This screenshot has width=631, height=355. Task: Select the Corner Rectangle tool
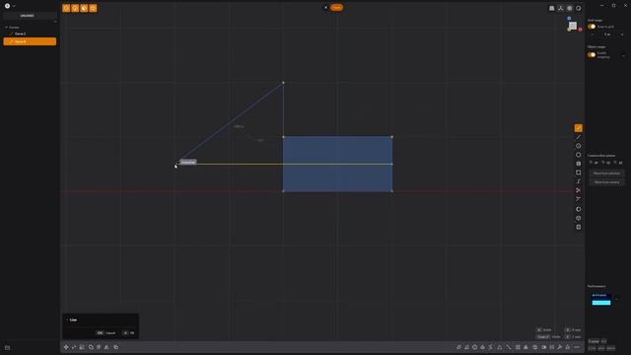[x=579, y=173]
